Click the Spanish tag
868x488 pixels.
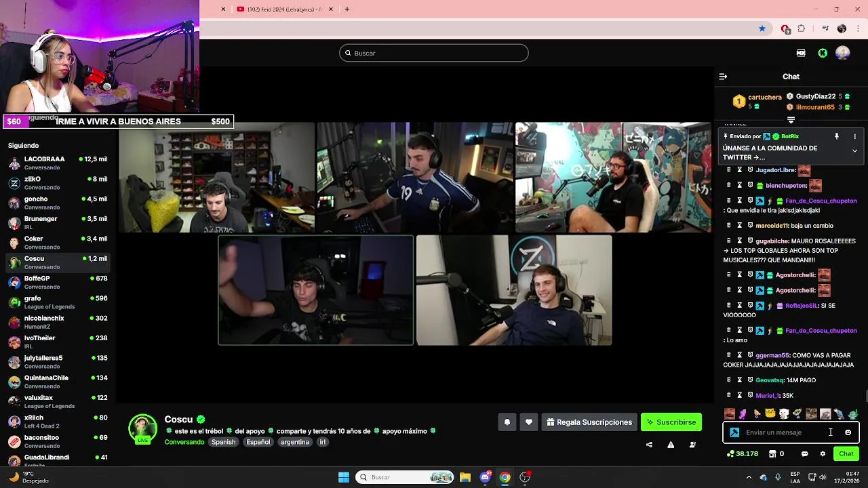(x=223, y=442)
